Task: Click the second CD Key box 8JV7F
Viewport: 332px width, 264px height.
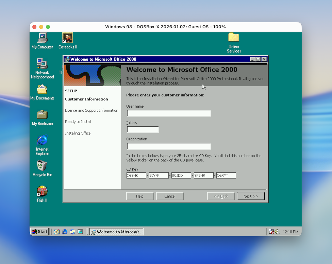Action: coord(159,175)
